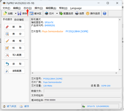The image size is (124, 111).
Task: Click the log scroll down arrow
Action: point(120,70)
